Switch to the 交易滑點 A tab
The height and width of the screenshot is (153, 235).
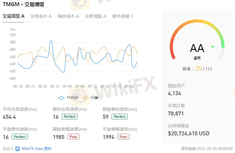click(96, 16)
